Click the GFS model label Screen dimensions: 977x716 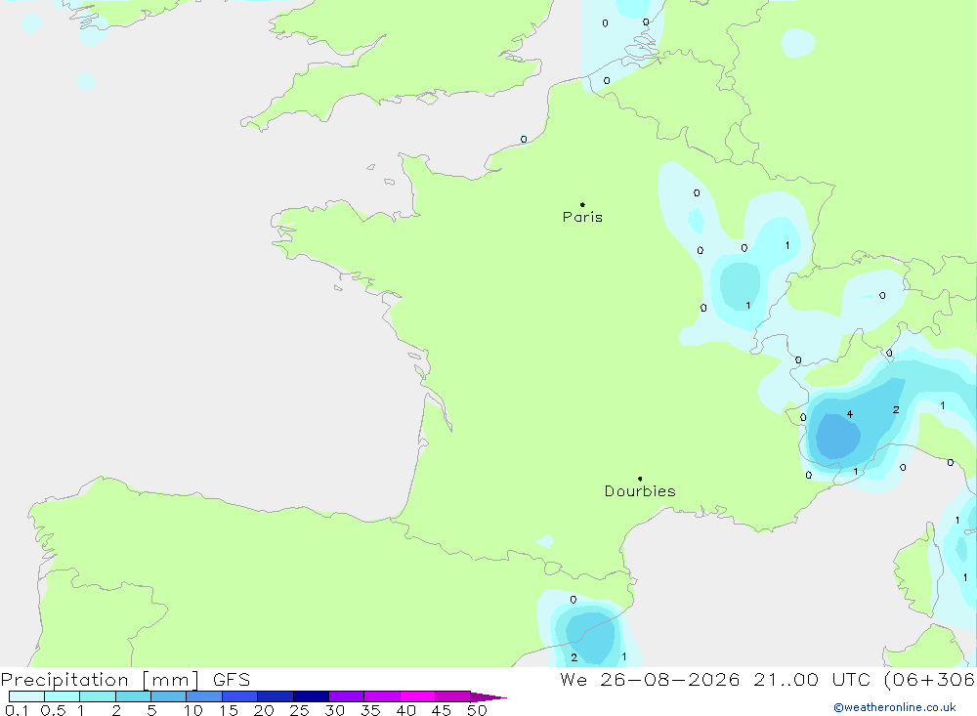pos(232,680)
